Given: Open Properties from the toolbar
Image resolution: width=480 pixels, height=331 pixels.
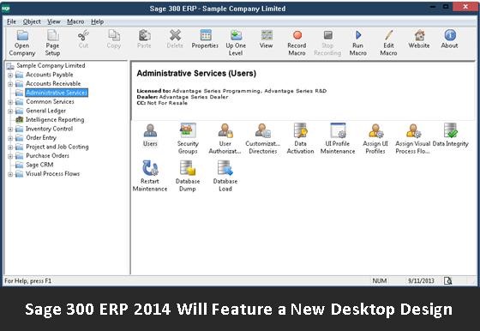Looking at the screenshot, I should click(x=205, y=39).
